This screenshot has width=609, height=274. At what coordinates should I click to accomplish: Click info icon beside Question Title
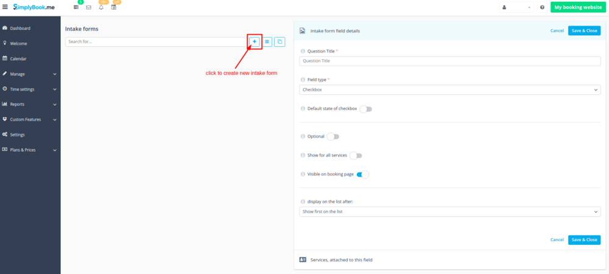303,51
